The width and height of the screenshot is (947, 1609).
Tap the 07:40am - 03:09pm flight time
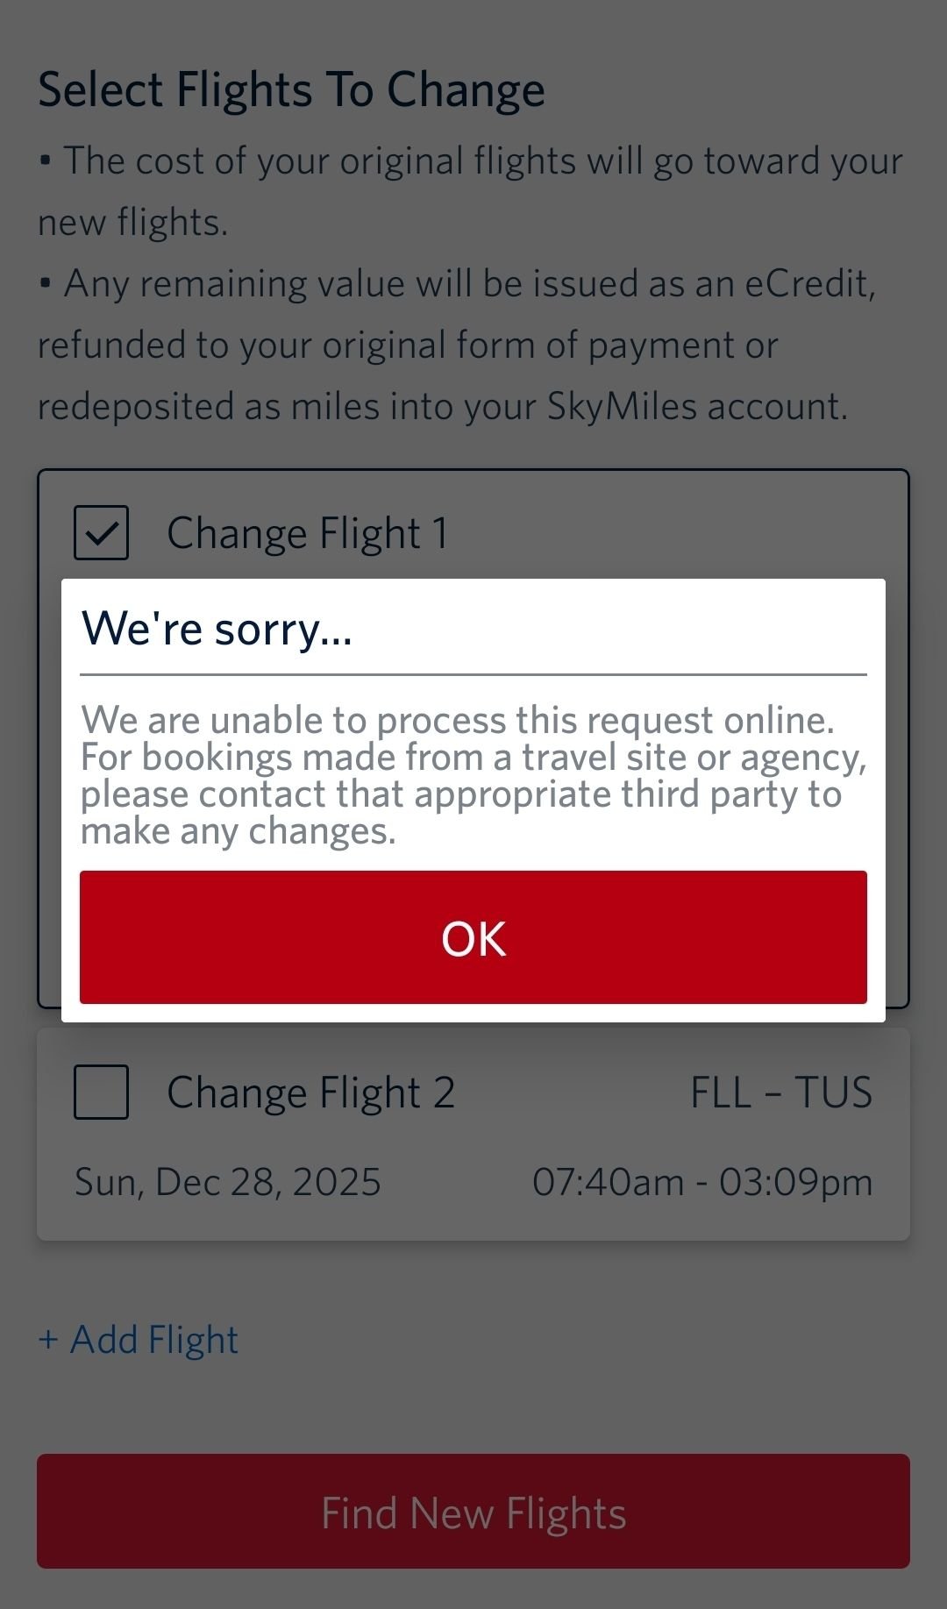pos(701,1181)
